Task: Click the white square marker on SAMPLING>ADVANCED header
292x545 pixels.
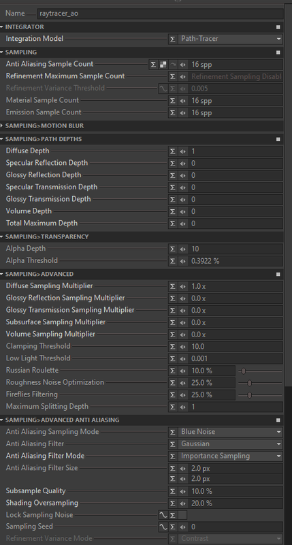Action: click(x=278, y=275)
